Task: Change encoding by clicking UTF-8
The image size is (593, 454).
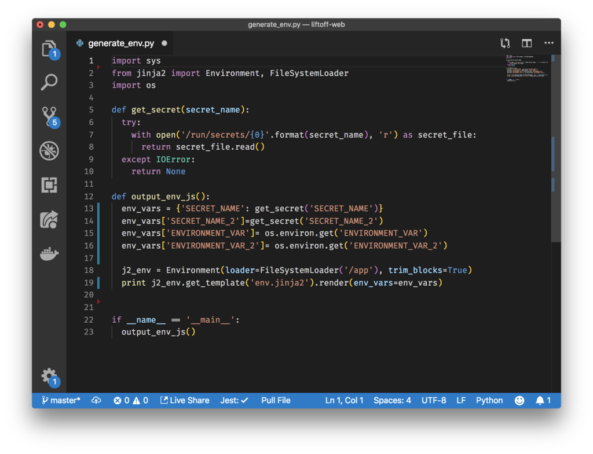Action: (434, 400)
